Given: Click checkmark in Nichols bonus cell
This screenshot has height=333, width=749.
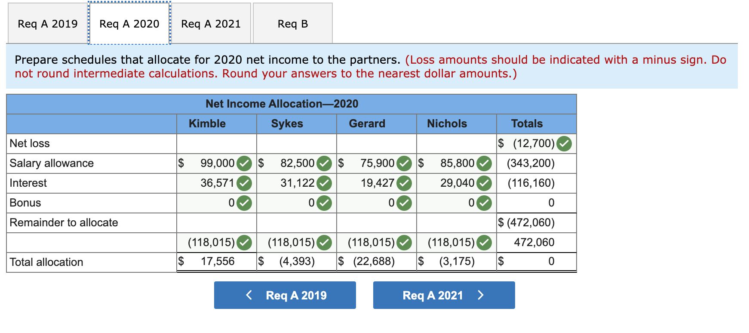Looking at the screenshot, I should [x=484, y=203].
